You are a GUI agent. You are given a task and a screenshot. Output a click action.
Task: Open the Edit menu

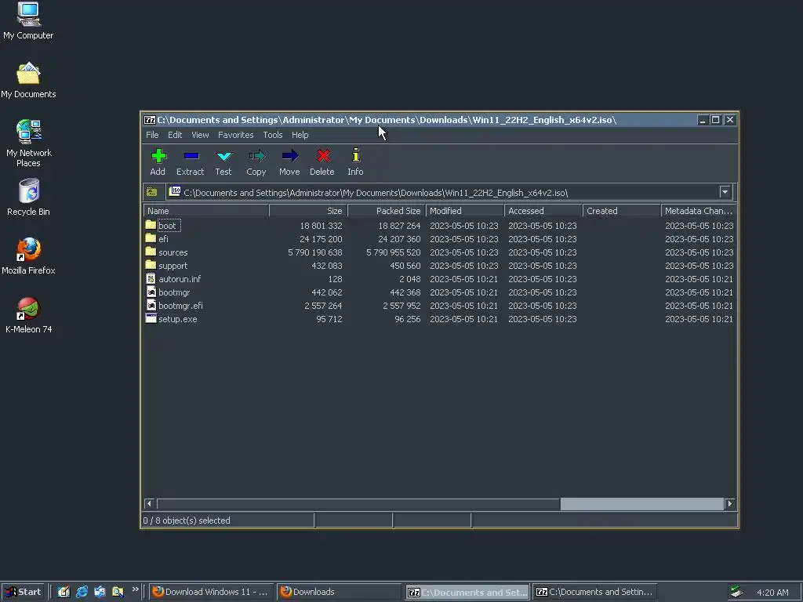[175, 135]
